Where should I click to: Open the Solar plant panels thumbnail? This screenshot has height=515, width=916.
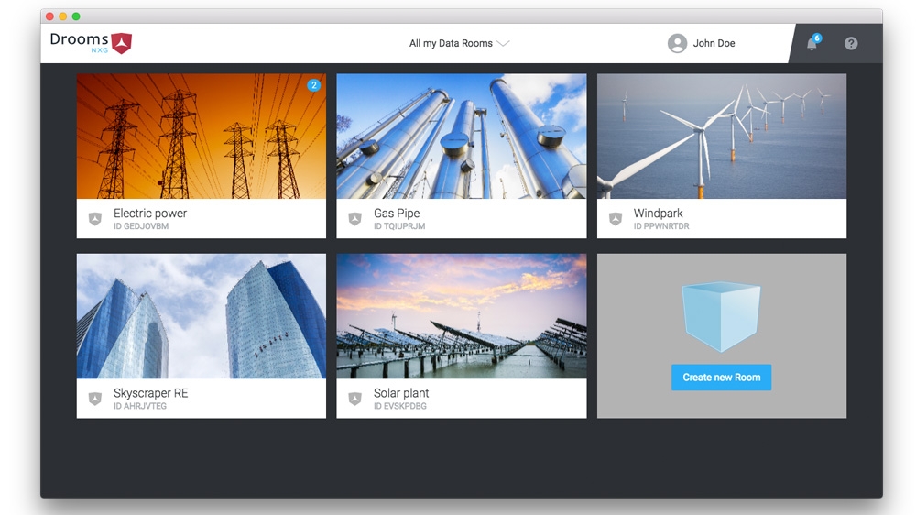(461, 316)
